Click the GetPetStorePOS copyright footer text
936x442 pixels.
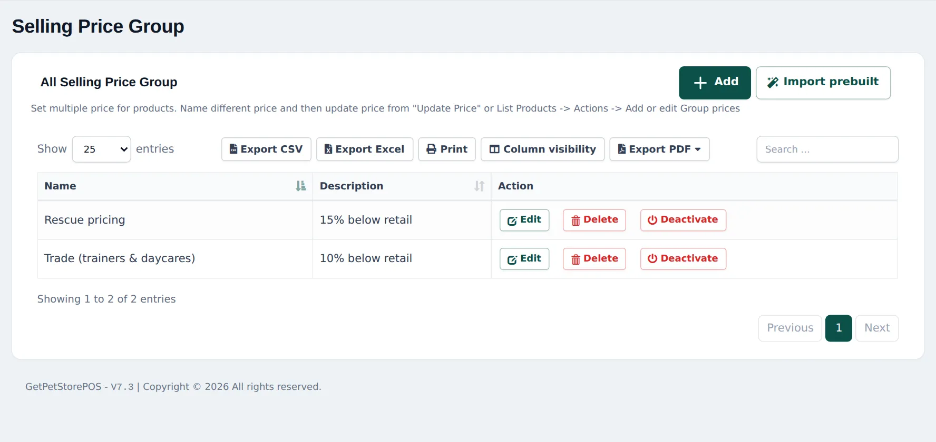pyautogui.click(x=173, y=387)
